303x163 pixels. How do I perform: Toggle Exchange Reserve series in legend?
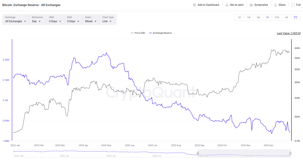pyautogui.click(x=161, y=33)
